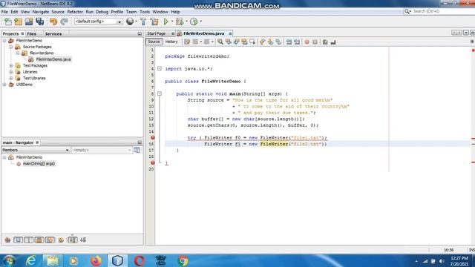Collapse main method code fold marker

coord(160,94)
